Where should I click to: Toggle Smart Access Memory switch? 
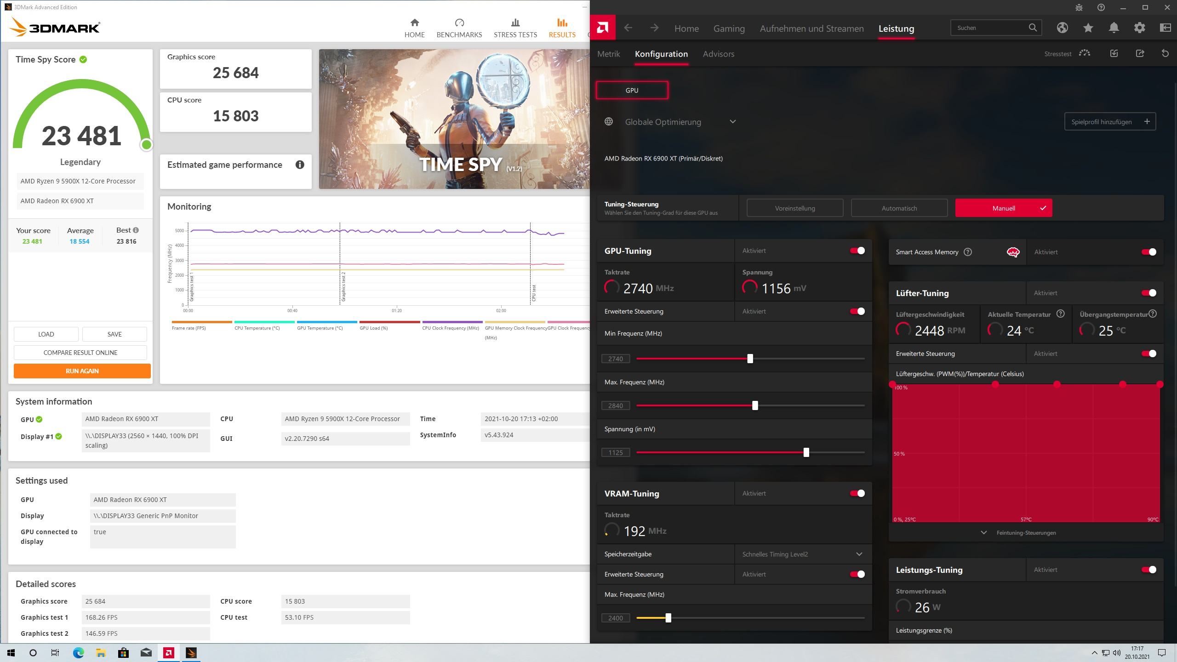pos(1149,252)
